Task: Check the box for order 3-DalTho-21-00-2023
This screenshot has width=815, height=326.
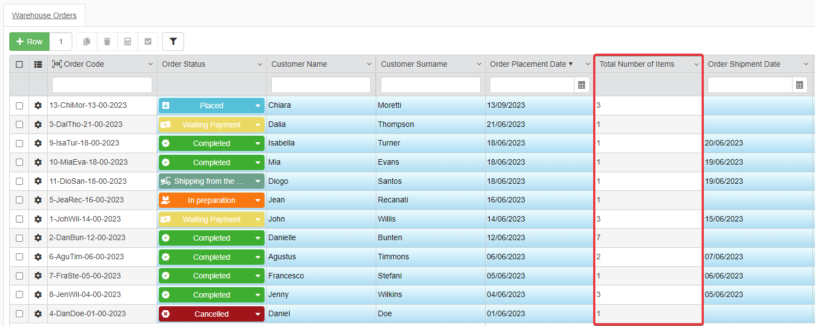Action: click(19, 124)
